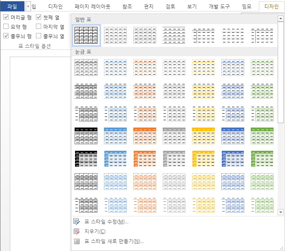Pick the green light grid table in first 눈금 표 row

262,67
